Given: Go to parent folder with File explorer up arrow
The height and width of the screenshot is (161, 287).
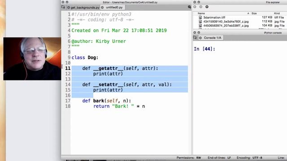Looking at the screenshot, I should click(207, 7).
